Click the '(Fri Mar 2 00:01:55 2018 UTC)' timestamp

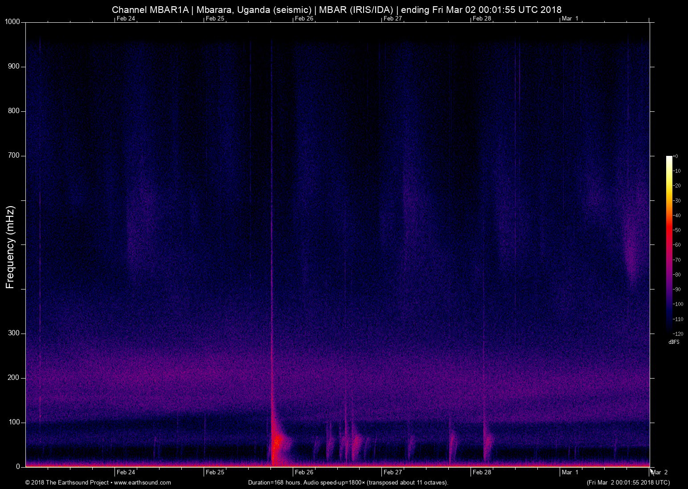[x=628, y=482]
